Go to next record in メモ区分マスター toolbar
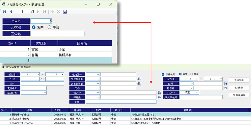This screenshot has width=251, height=125. click(38, 11)
